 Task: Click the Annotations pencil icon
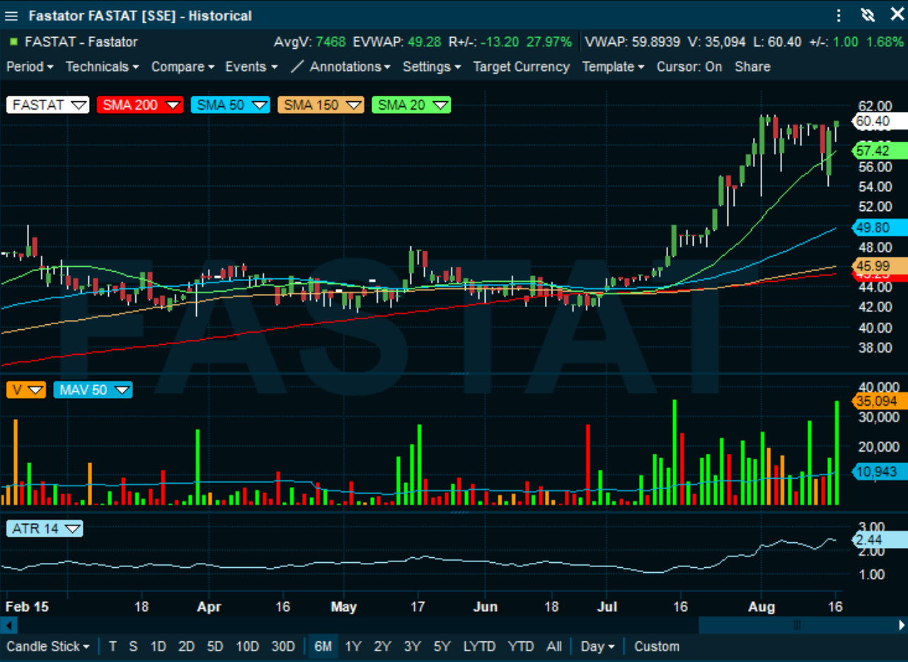(297, 67)
